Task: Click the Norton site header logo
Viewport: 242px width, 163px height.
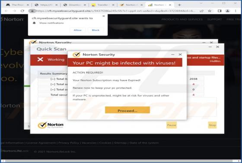Action: point(12,19)
